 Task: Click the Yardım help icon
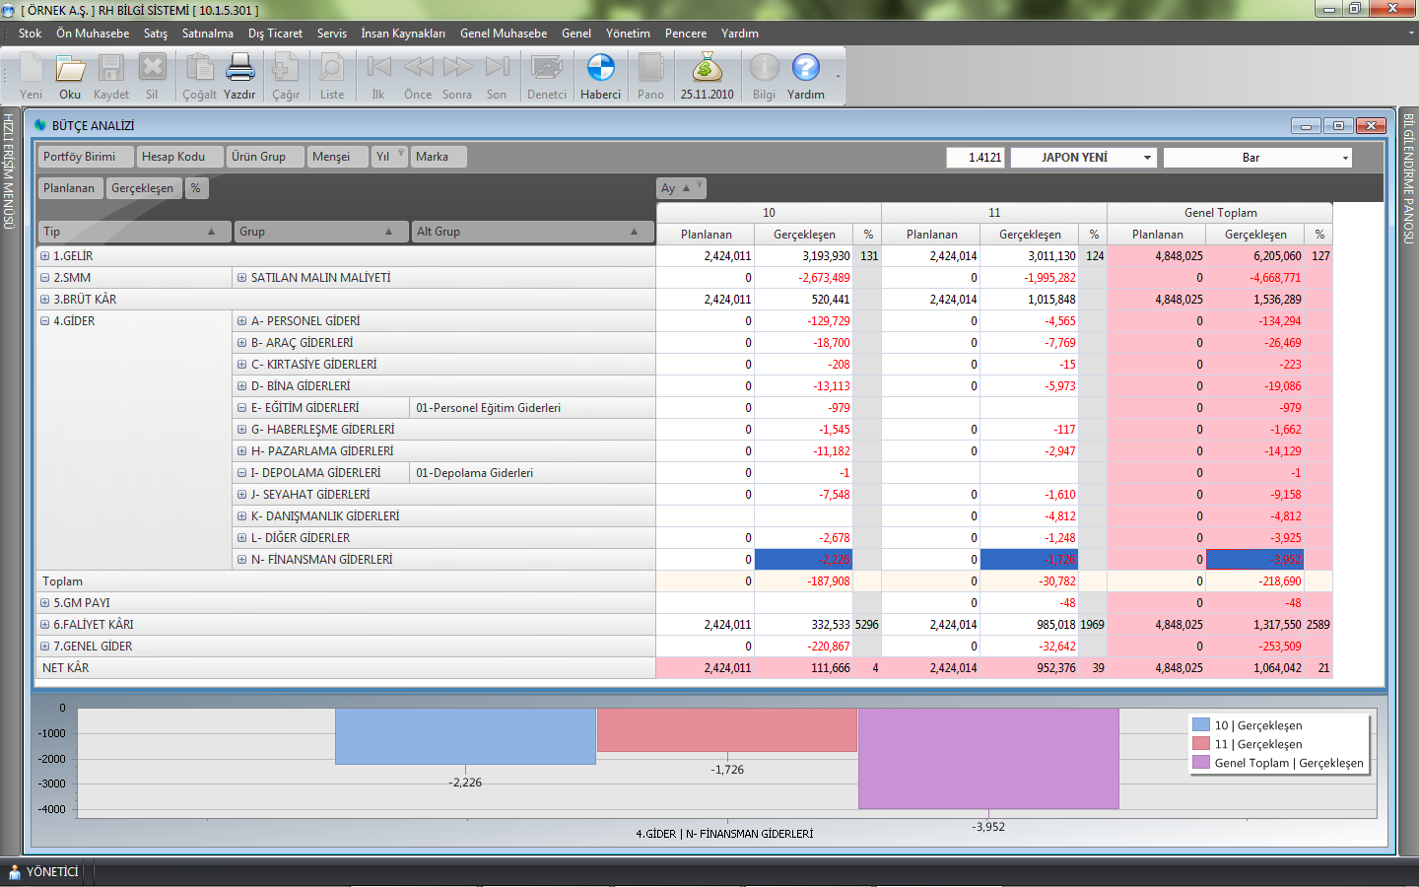click(x=805, y=69)
